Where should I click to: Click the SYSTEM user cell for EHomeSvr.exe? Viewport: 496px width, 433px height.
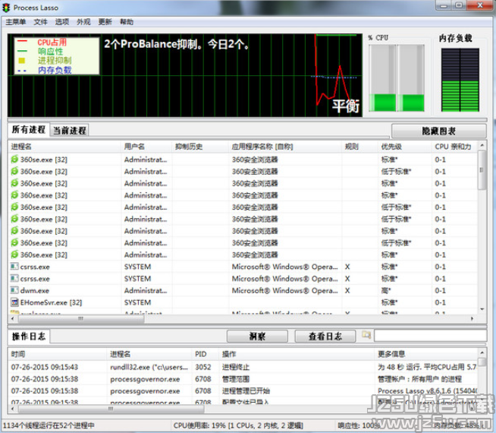[x=137, y=302]
